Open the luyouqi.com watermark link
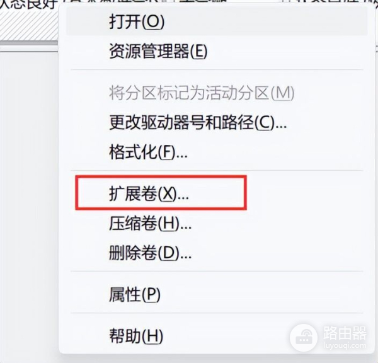This screenshot has width=378, height=363. point(345,346)
